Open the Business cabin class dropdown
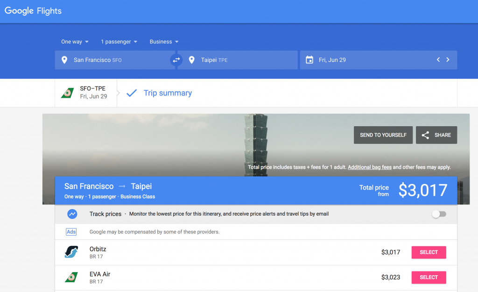The height and width of the screenshot is (292, 478). pos(164,41)
